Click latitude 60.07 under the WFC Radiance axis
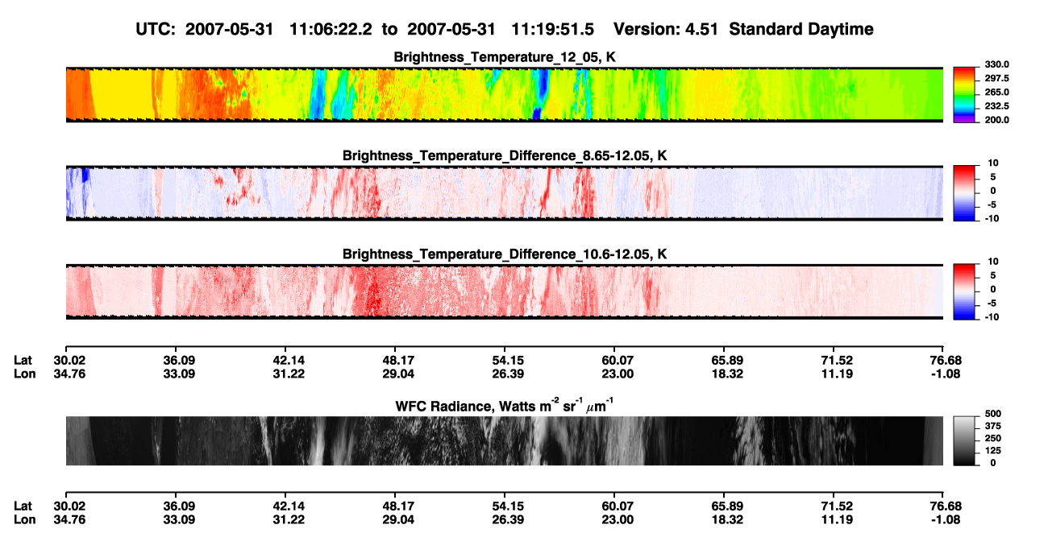1048x537 pixels. click(x=618, y=506)
